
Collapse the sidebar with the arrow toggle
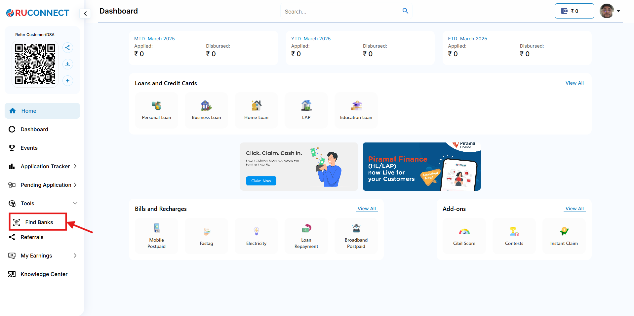85,14
